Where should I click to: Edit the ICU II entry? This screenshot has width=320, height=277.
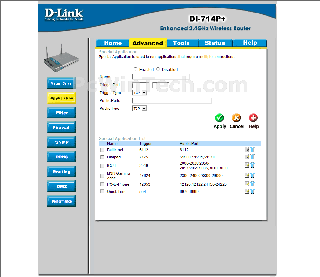(247, 165)
